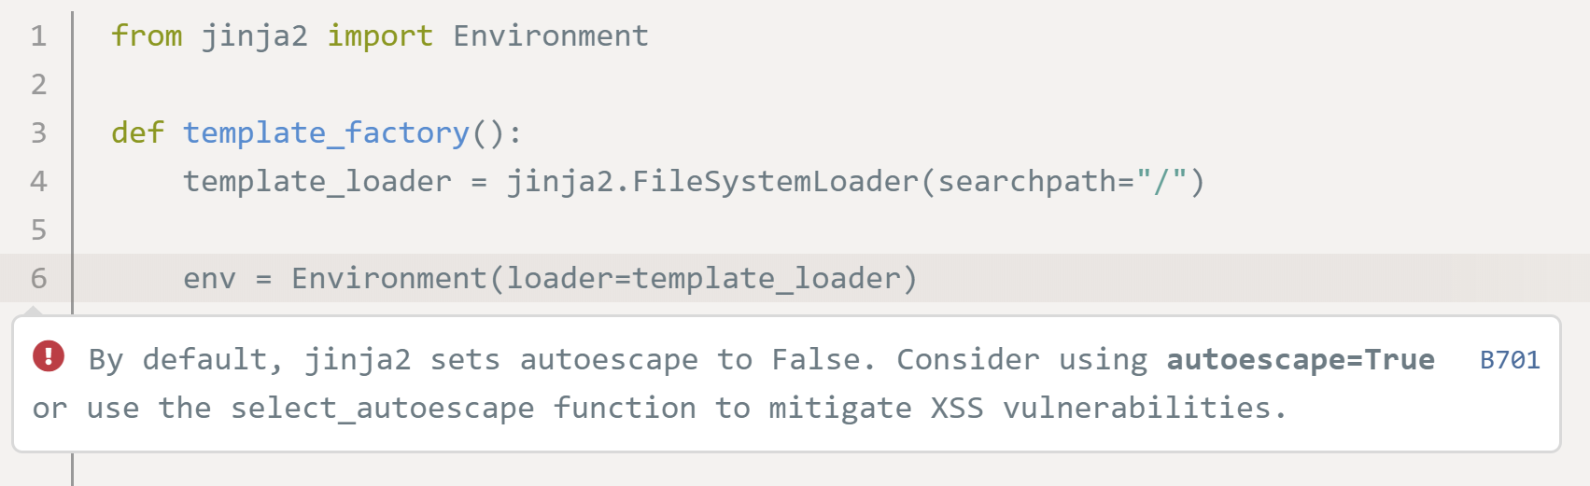Select highlighted line number 6
This screenshot has height=486, width=1590.
(38, 279)
